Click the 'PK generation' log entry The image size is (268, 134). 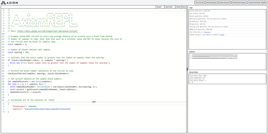198,24
